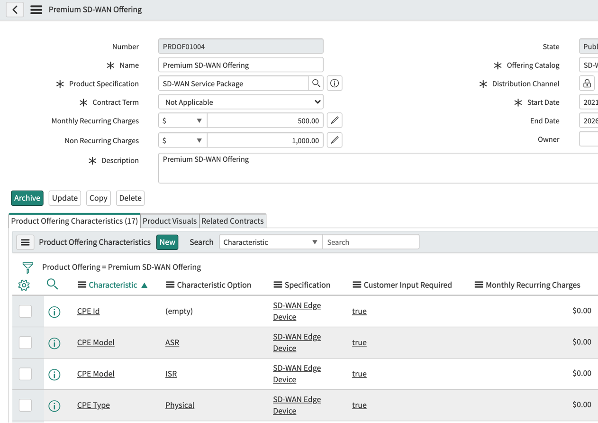This screenshot has height=423, width=598.
Task: Click the Archive button
Action: (x=27, y=198)
